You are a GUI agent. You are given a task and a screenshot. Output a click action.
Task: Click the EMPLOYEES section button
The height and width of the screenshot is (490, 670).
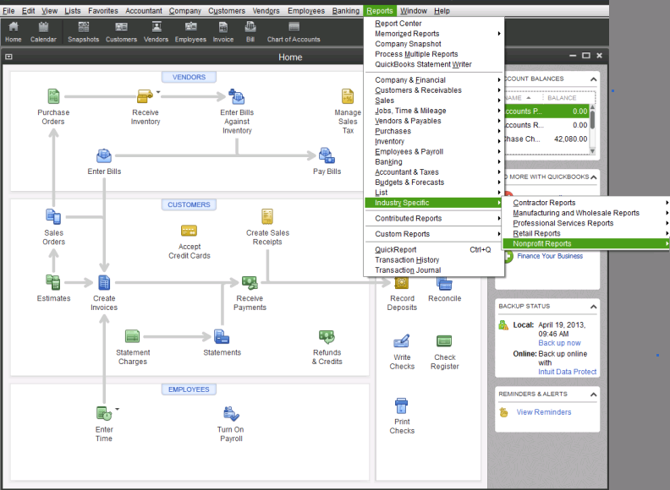tap(189, 389)
